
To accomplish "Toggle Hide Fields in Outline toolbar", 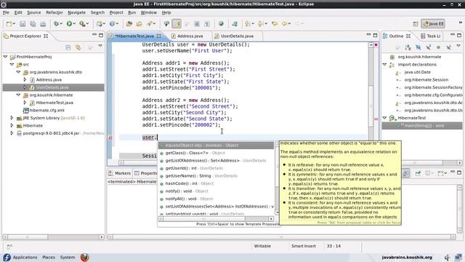I will point(418,47).
